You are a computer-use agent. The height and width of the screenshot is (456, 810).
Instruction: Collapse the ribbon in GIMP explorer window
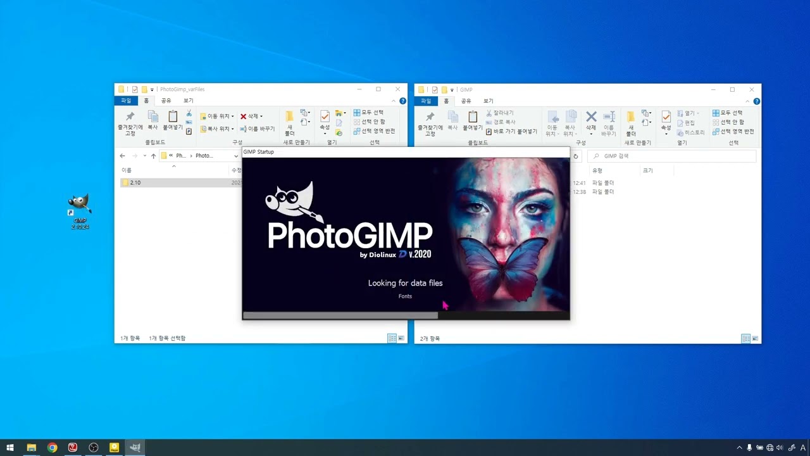748,101
